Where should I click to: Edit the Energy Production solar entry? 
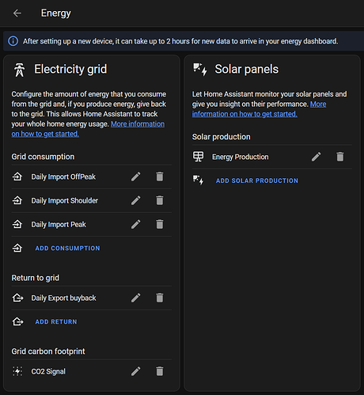(317, 157)
